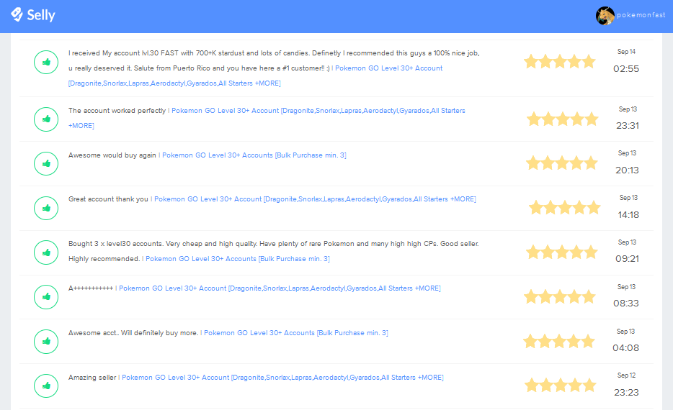
Task: Click star rating of the Sep 13 09:21 review
Action: (562, 252)
